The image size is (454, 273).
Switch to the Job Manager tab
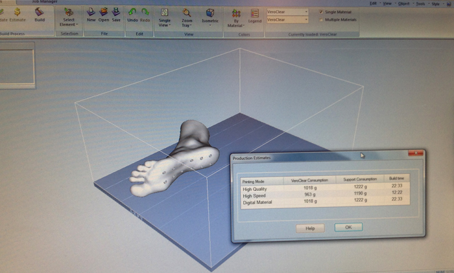click(45, 2)
